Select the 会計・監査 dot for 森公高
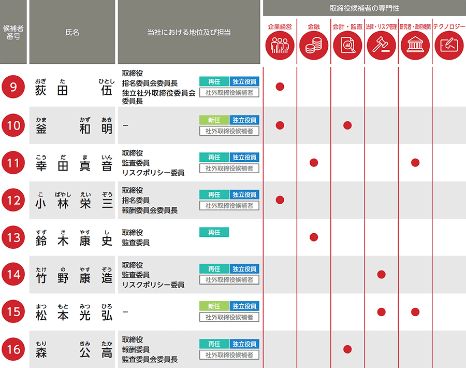466x368 pixels. [347, 349]
